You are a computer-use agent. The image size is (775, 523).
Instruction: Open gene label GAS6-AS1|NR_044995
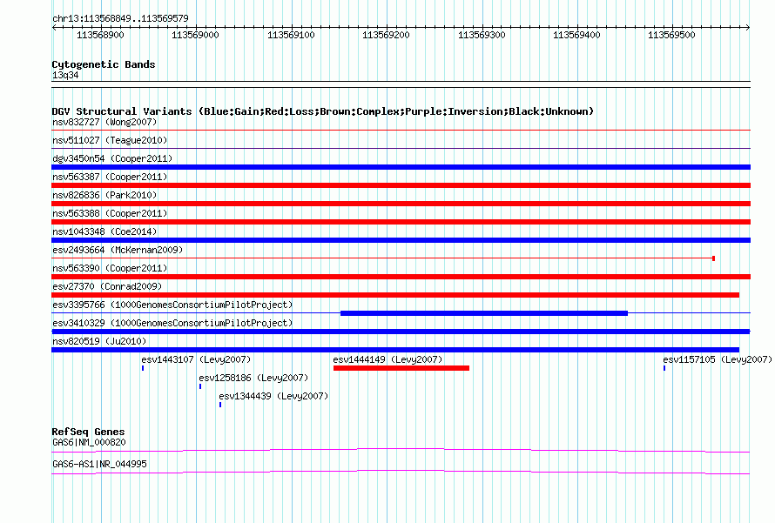pyautogui.click(x=99, y=464)
